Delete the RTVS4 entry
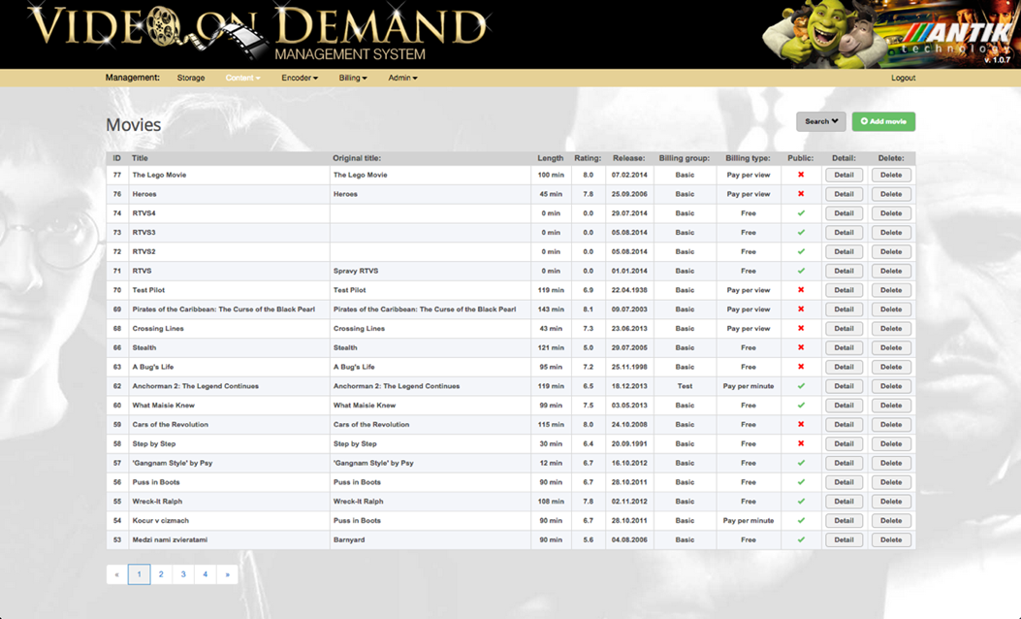This screenshot has height=619, width=1021. [891, 213]
